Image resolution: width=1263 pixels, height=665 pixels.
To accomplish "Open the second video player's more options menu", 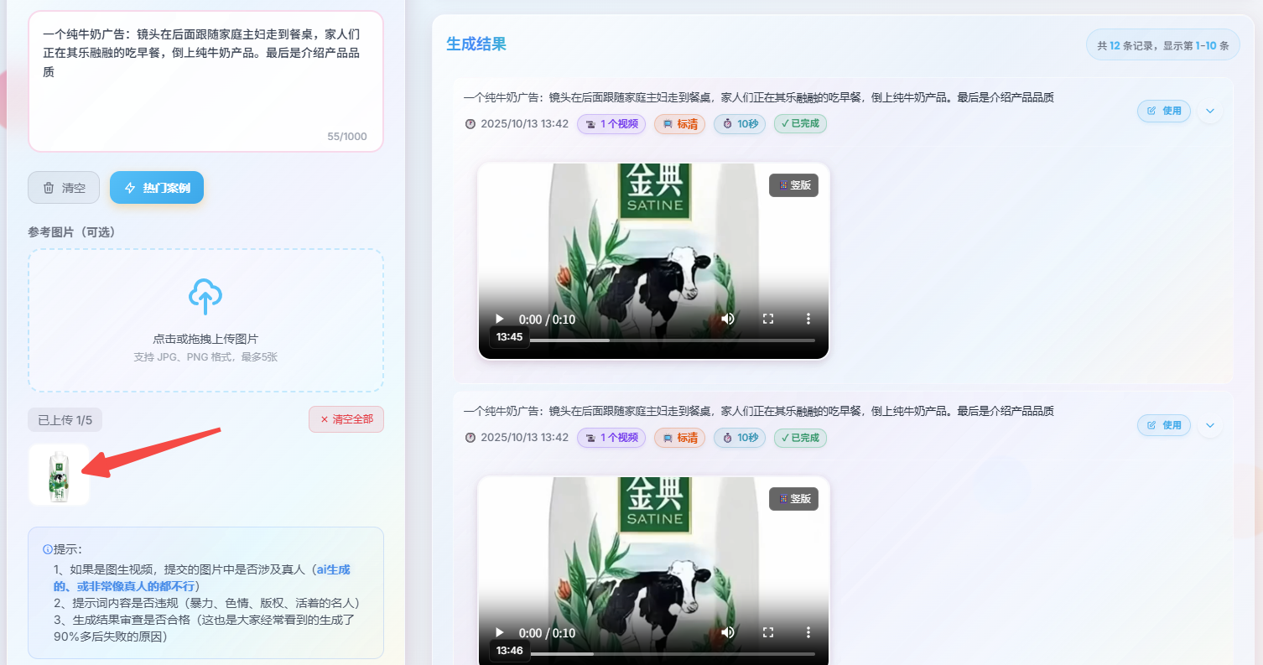I will coord(808,633).
